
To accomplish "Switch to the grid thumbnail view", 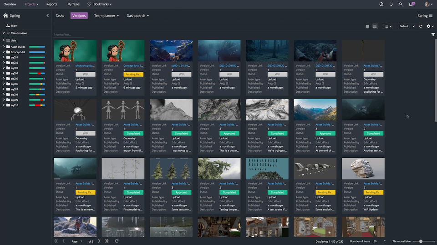I will [375, 26].
